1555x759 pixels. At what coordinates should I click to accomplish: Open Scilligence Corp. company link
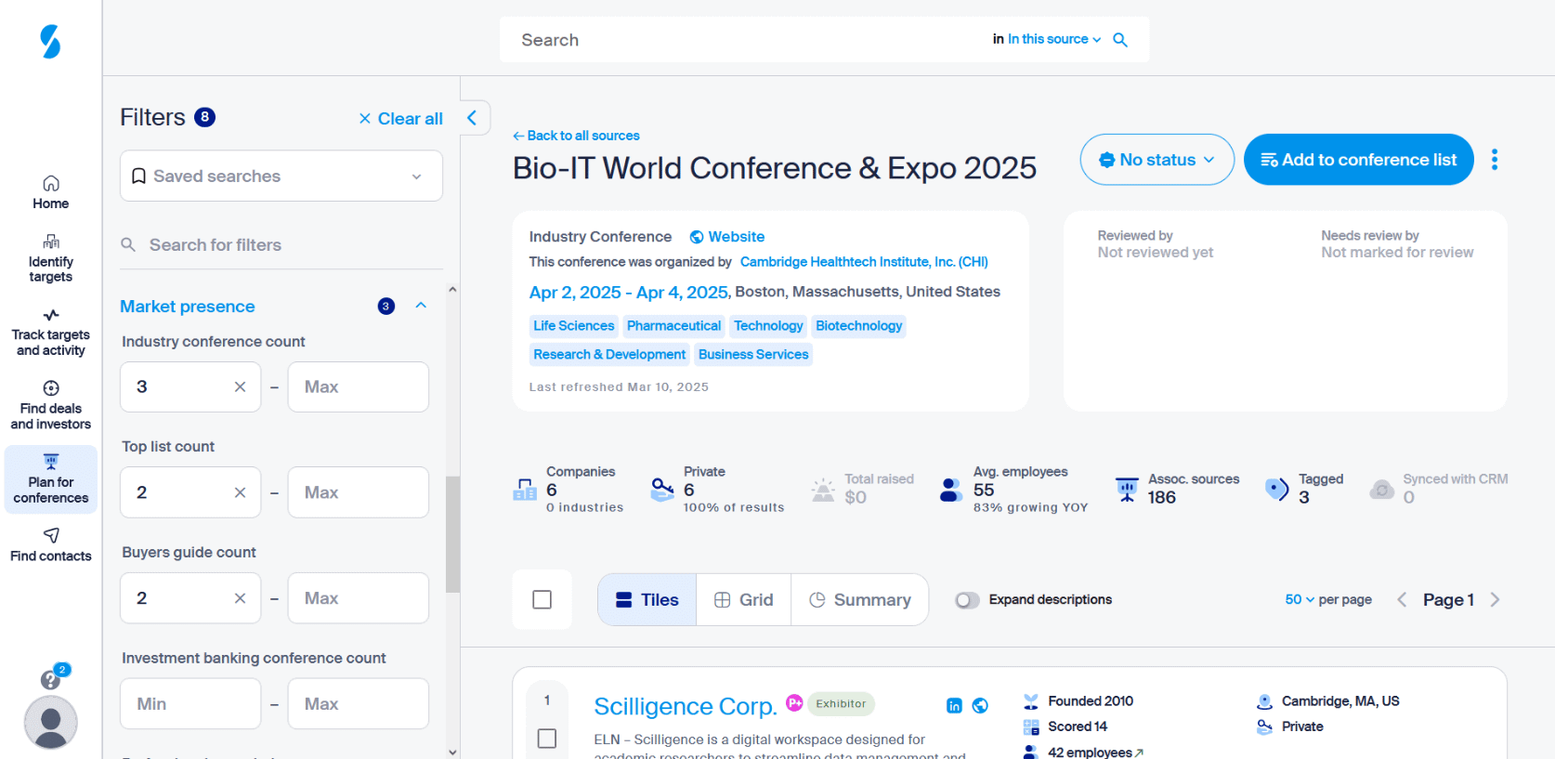point(686,707)
